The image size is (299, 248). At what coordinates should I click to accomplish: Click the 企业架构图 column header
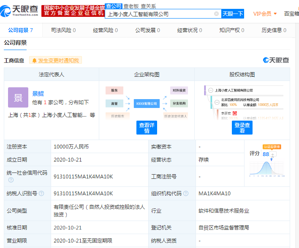click(147, 74)
